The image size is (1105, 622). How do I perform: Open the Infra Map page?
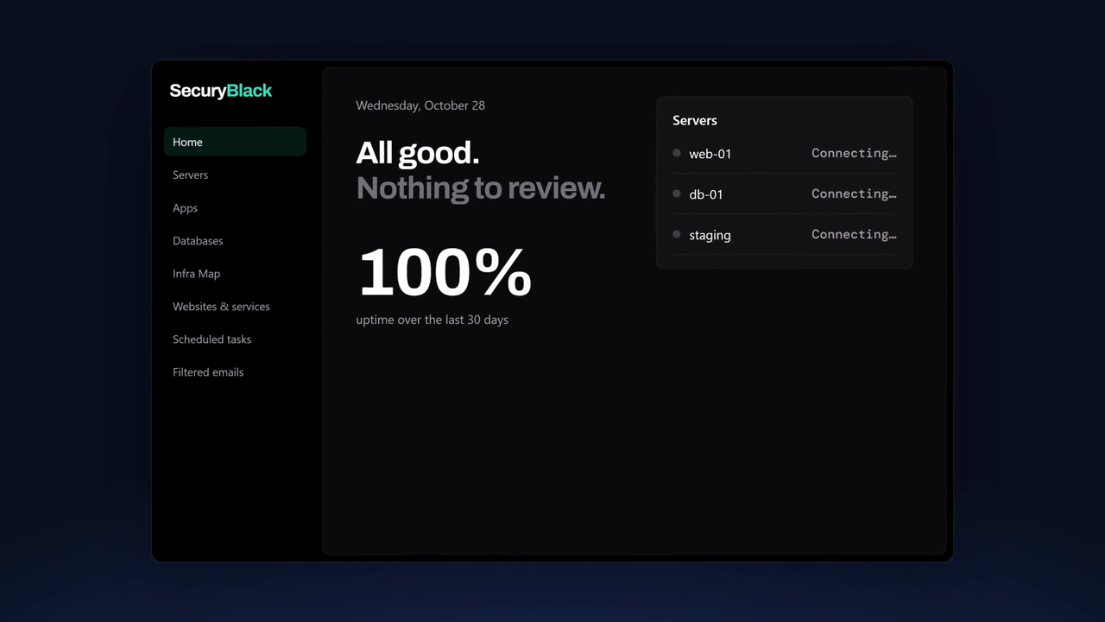pos(235,273)
